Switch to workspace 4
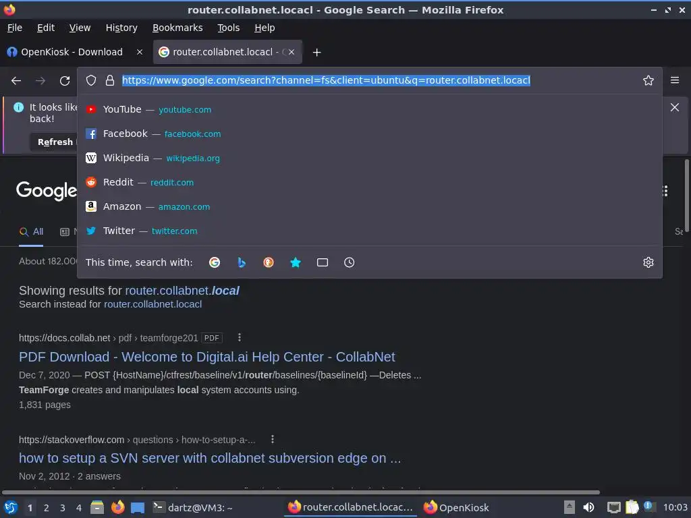691x518 pixels. click(x=79, y=508)
